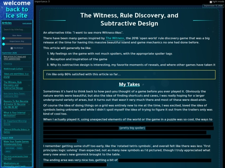Viewport: 225px width, 168px height.
Task: Click the article main title heading
Action: tap(129, 19)
